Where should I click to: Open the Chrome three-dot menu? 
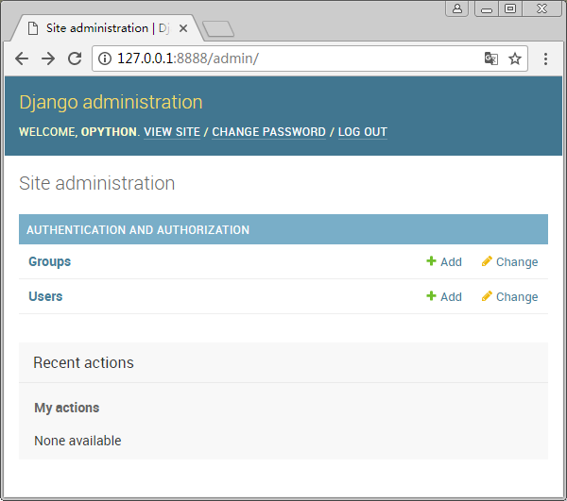pos(545,58)
